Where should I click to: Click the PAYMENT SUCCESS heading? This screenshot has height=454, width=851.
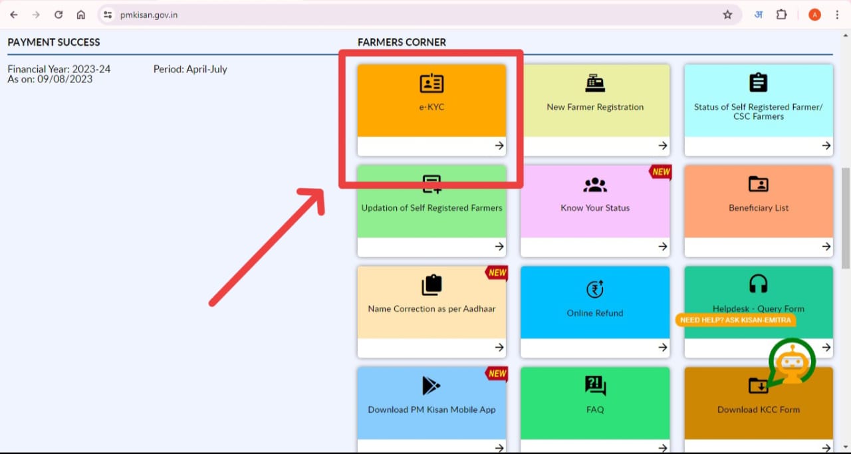coord(54,42)
